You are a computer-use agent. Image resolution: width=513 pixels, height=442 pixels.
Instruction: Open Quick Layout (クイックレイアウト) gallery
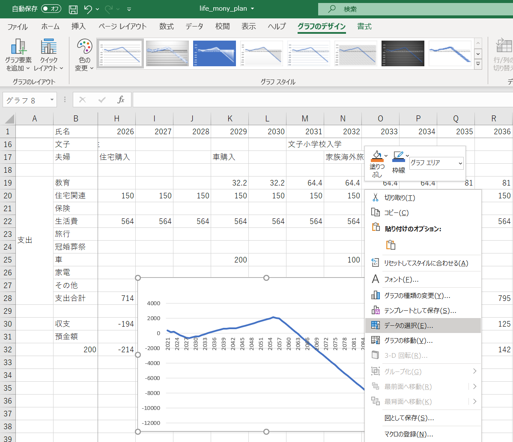click(x=48, y=55)
